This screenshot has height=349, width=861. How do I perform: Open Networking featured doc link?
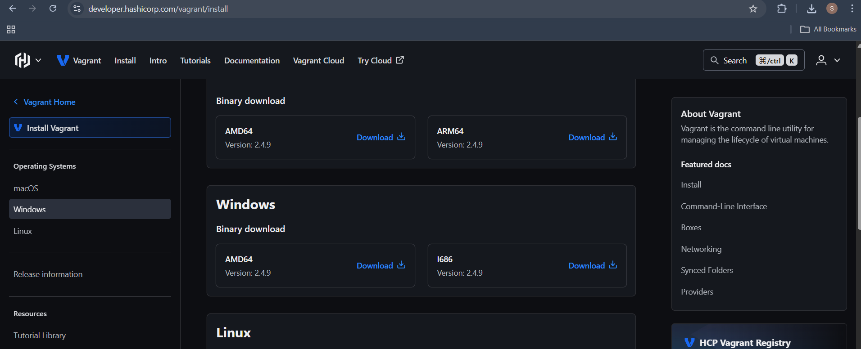click(x=701, y=249)
